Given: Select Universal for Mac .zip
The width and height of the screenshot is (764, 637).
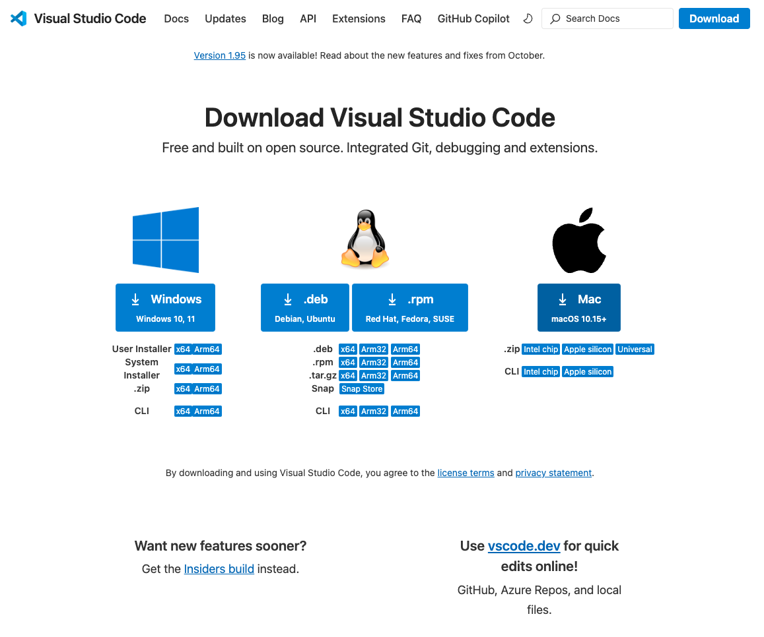Looking at the screenshot, I should [x=635, y=349].
